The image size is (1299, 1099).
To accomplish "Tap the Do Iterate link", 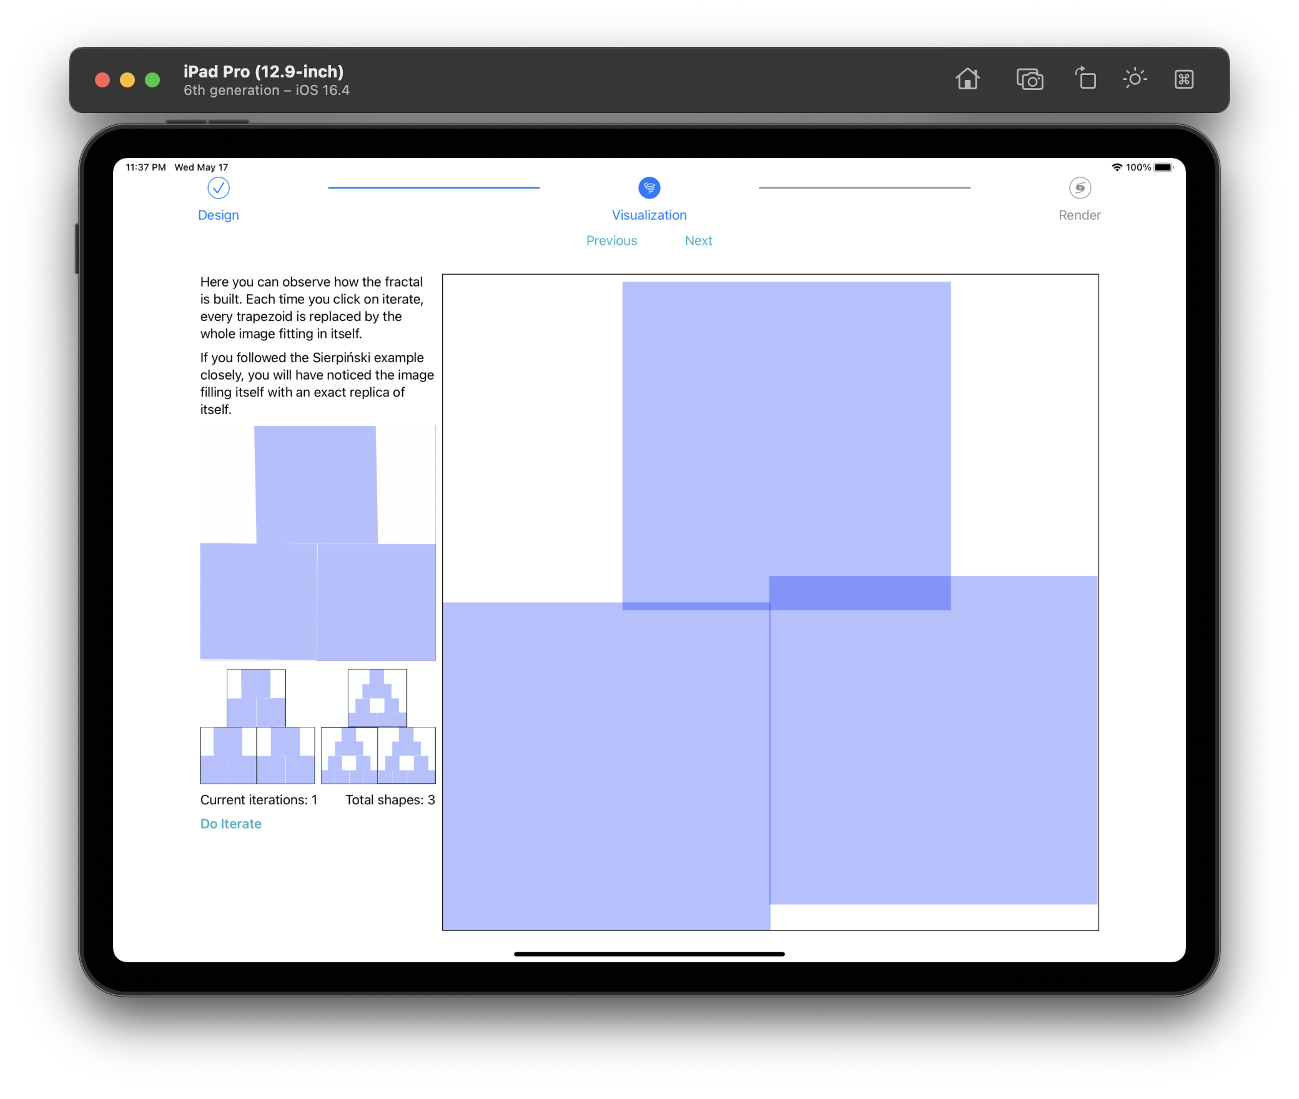I will pyautogui.click(x=230, y=824).
